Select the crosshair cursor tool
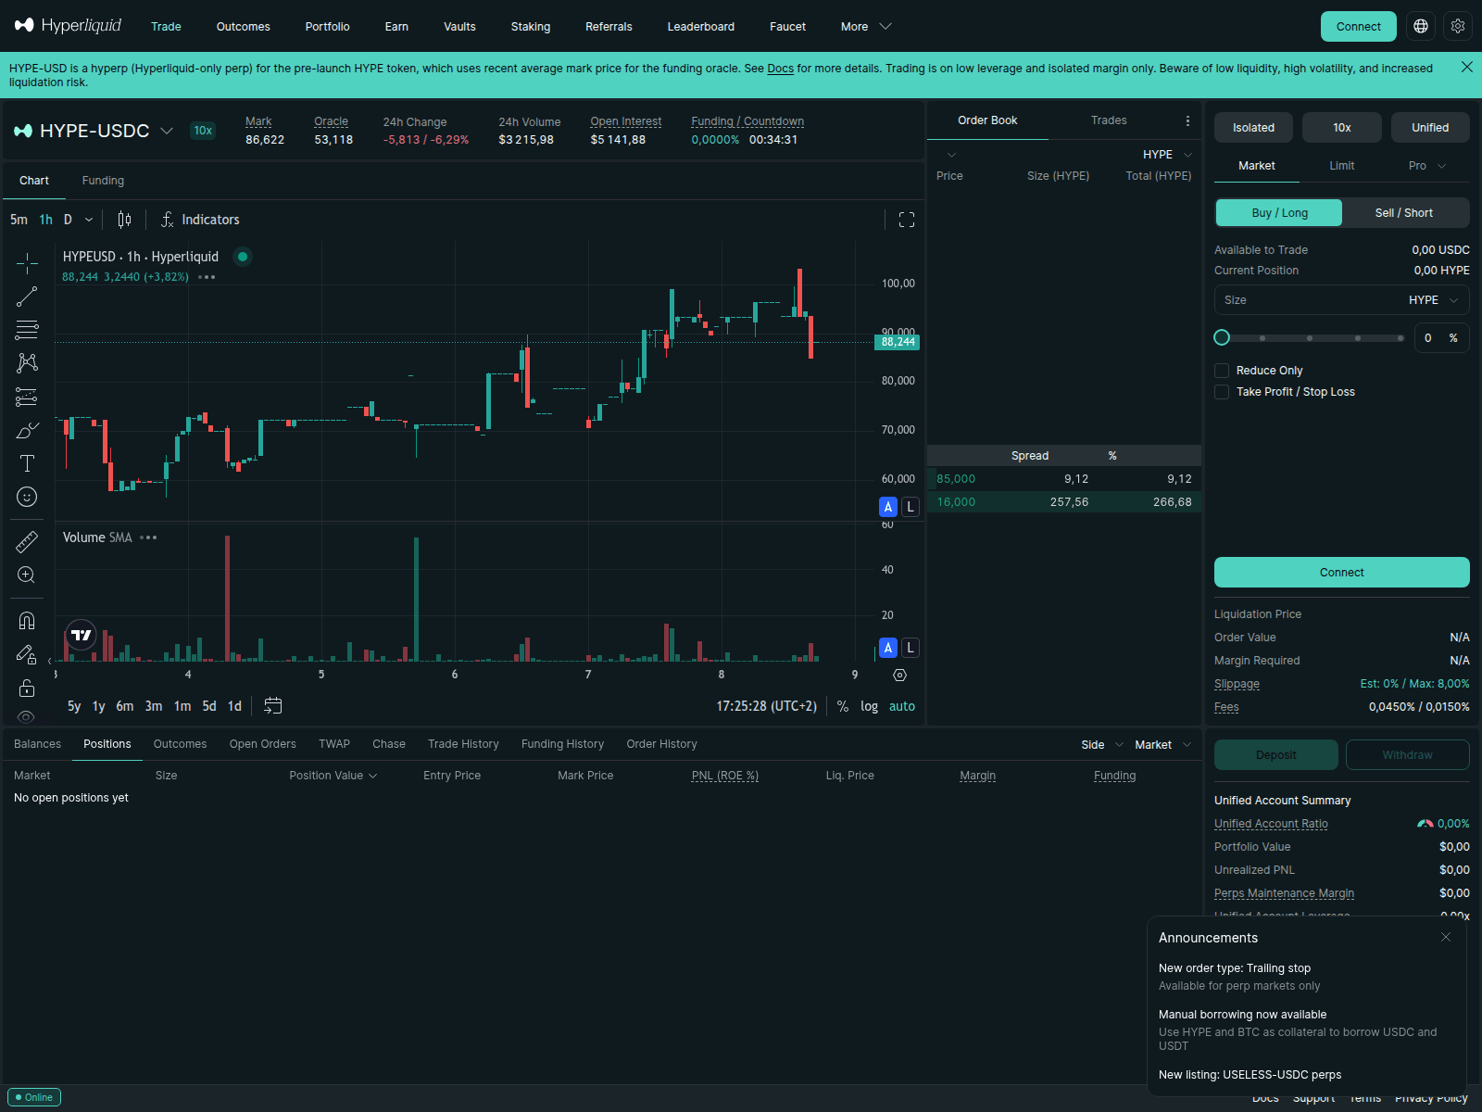The image size is (1482, 1112). coord(27,263)
